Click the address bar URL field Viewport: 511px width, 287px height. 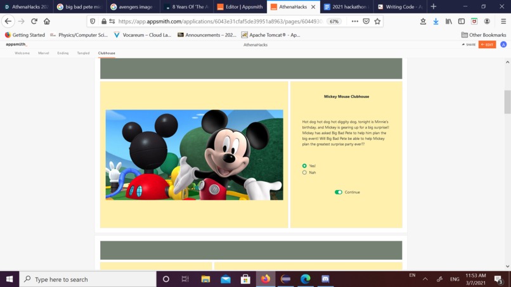[x=222, y=22]
